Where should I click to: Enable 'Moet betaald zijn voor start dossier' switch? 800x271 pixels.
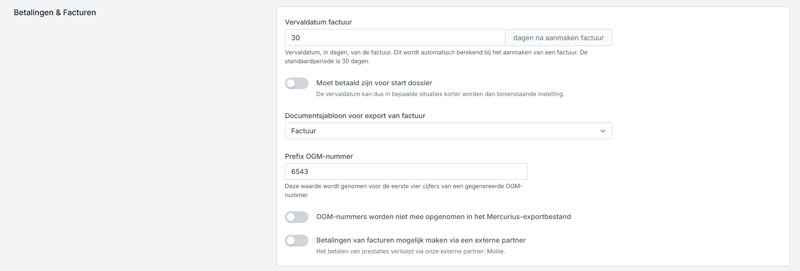point(297,83)
